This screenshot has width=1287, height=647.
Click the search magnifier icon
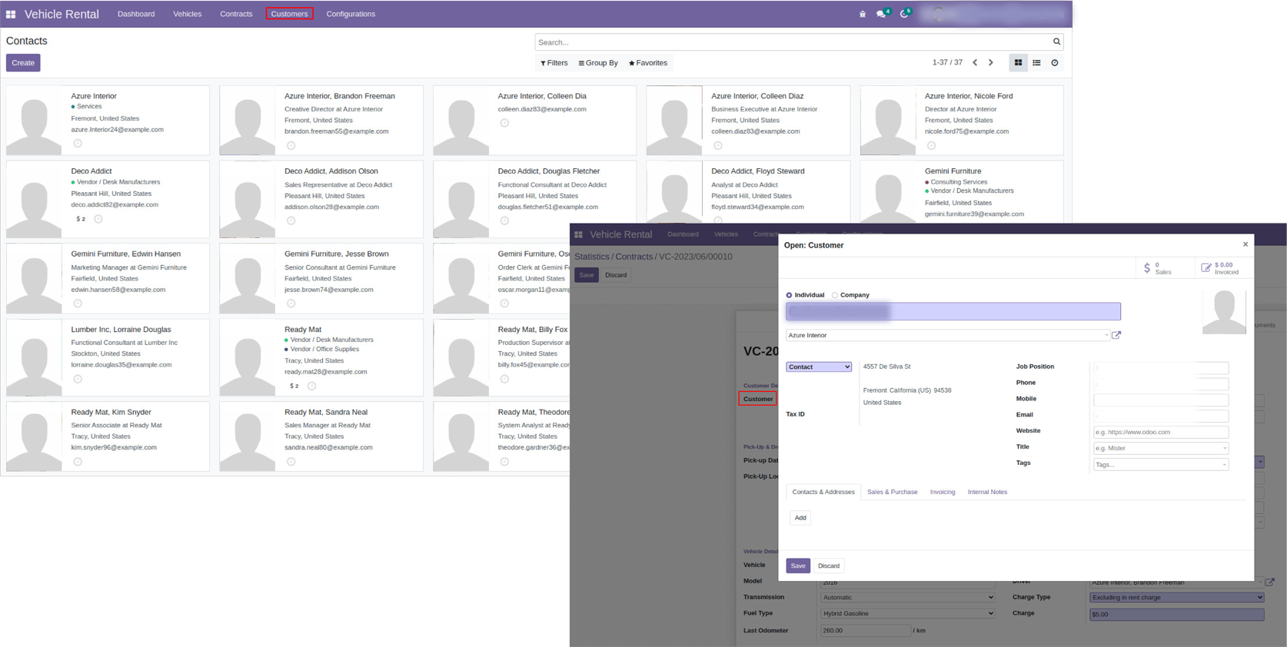(x=1056, y=42)
